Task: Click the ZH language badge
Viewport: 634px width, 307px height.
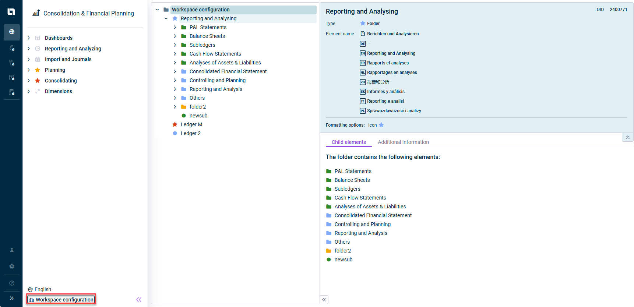Action: click(363, 82)
